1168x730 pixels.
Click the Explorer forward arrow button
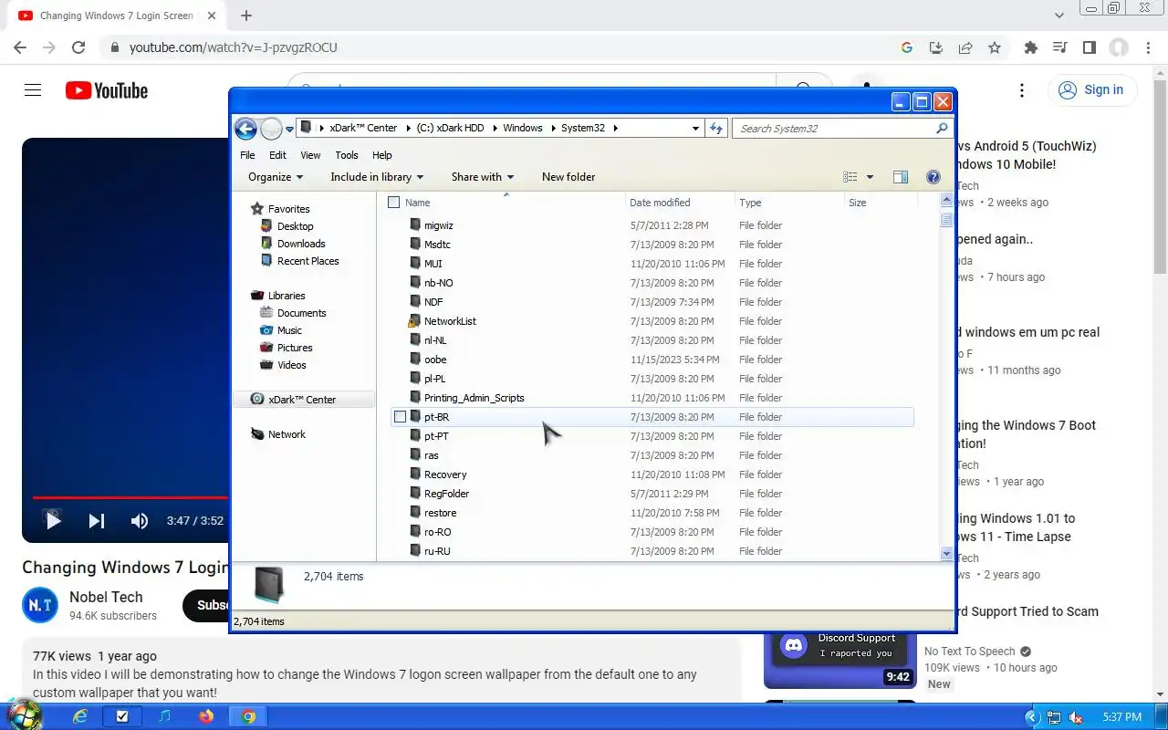[271, 129]
